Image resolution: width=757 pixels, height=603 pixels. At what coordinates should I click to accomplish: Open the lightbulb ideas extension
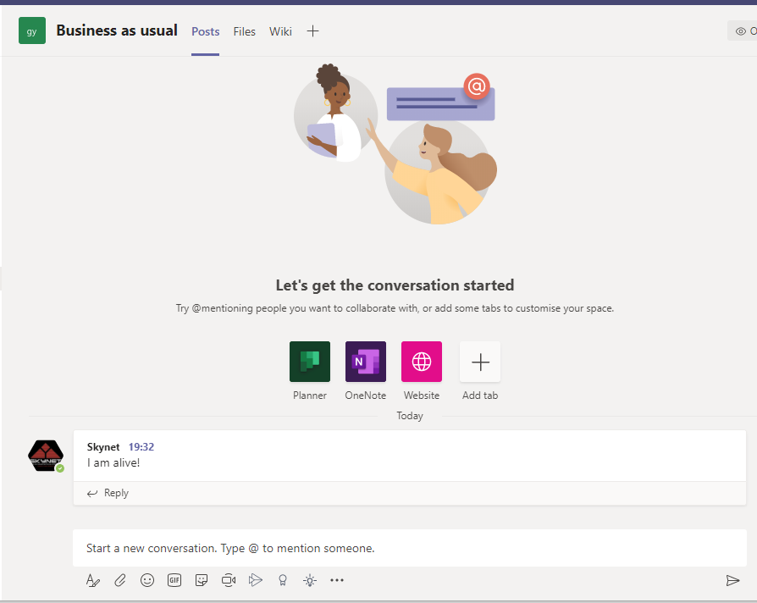[310, 580]
